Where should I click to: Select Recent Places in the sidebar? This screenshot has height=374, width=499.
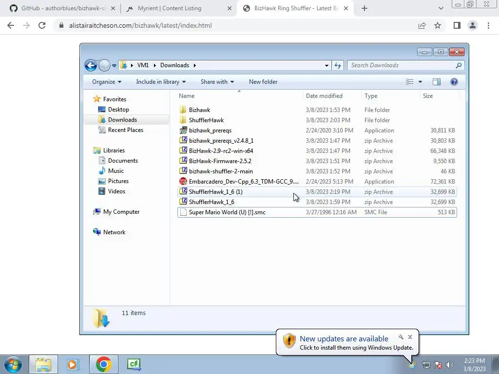point(121,130)
